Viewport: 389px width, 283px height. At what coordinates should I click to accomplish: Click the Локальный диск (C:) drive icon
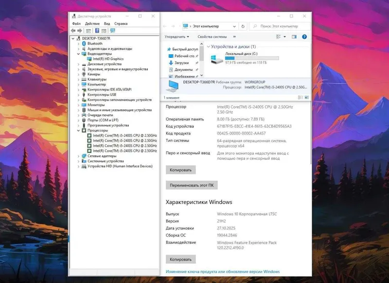pos(216,59)
